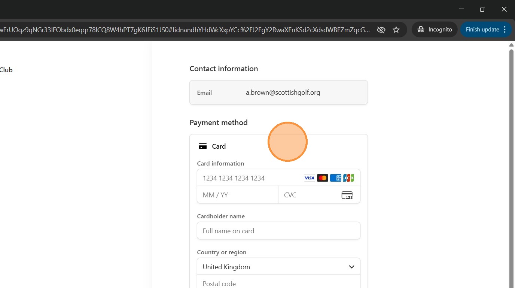Click the black card icon beside Card

[x=203, y=146]
